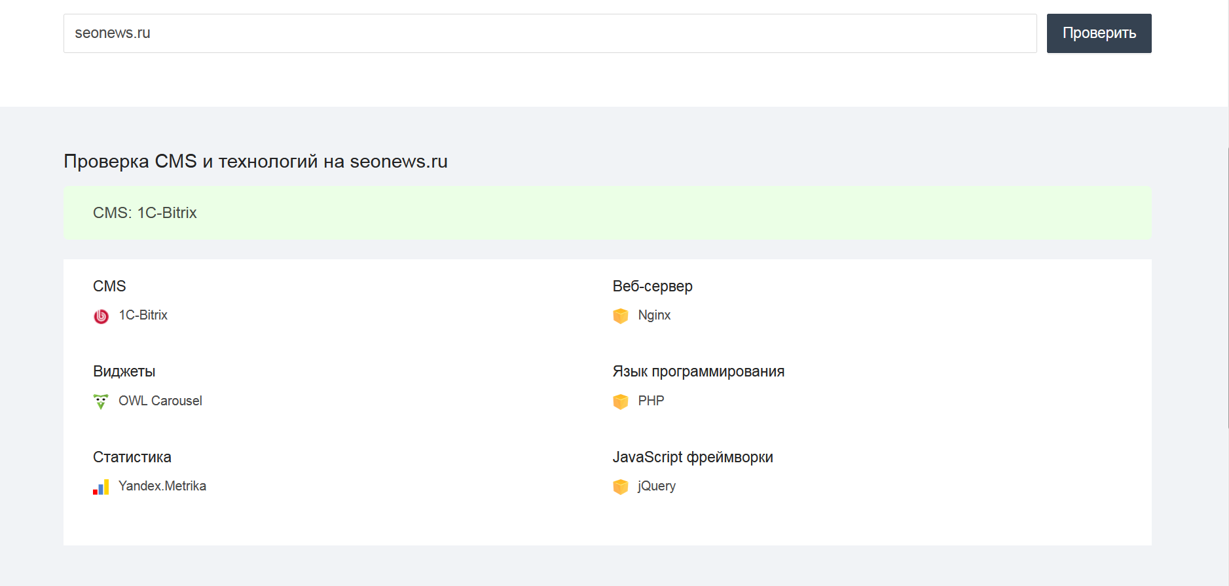Click the Yandex.Metrika statistics label
Screen dimensions: 1229x586
click(x=162, y=486)
